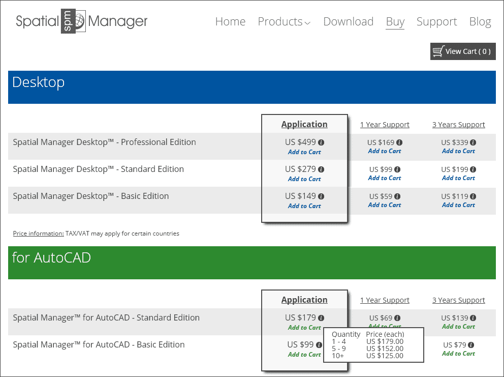Click the US $499 price text
Image resolution: width=504 pixels, height=377 pixels.
300,142
